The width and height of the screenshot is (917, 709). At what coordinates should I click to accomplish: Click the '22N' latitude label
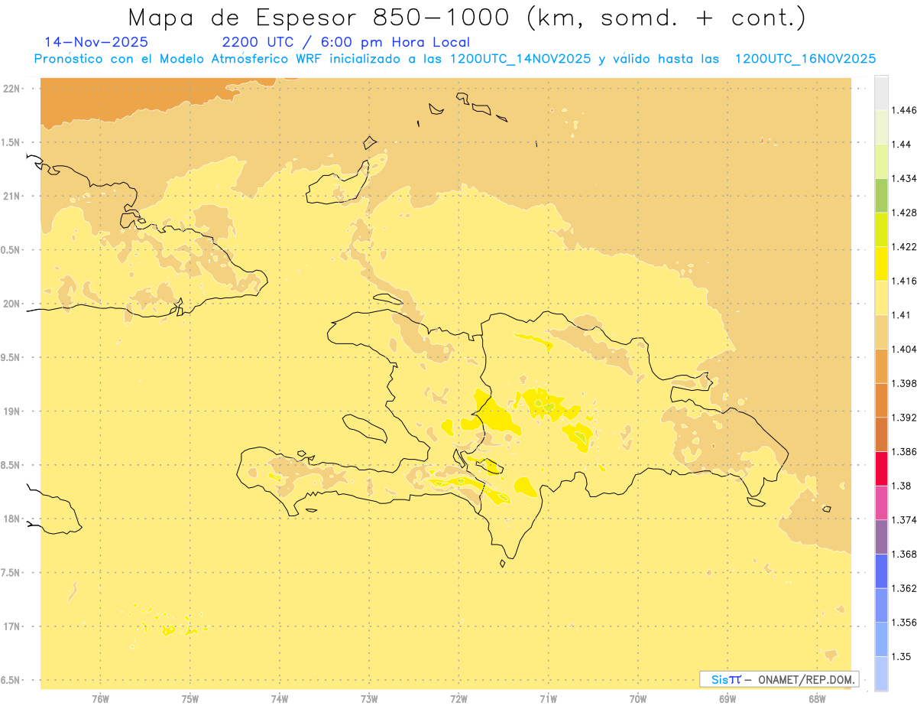point(11,89)
